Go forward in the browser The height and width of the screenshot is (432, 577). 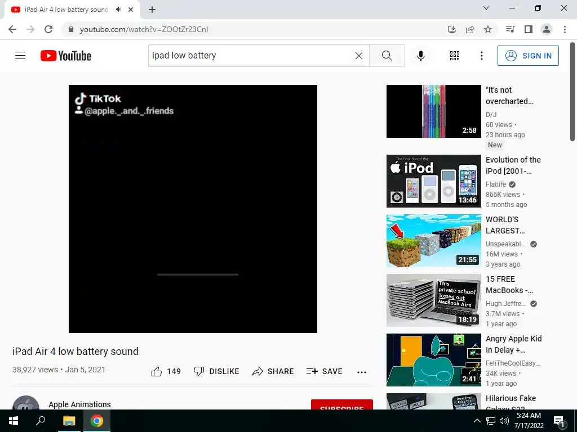pyautogui.click(x=30, y=29)
